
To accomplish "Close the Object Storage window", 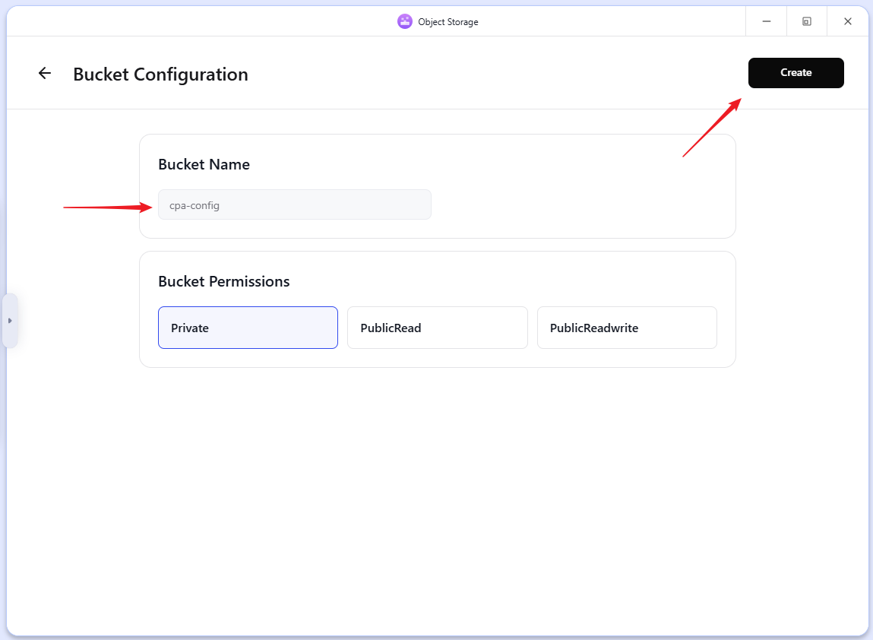I will [848, 21].
